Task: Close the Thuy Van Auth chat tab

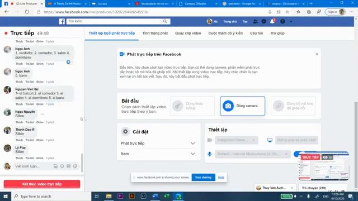Action: coord(292,188)
